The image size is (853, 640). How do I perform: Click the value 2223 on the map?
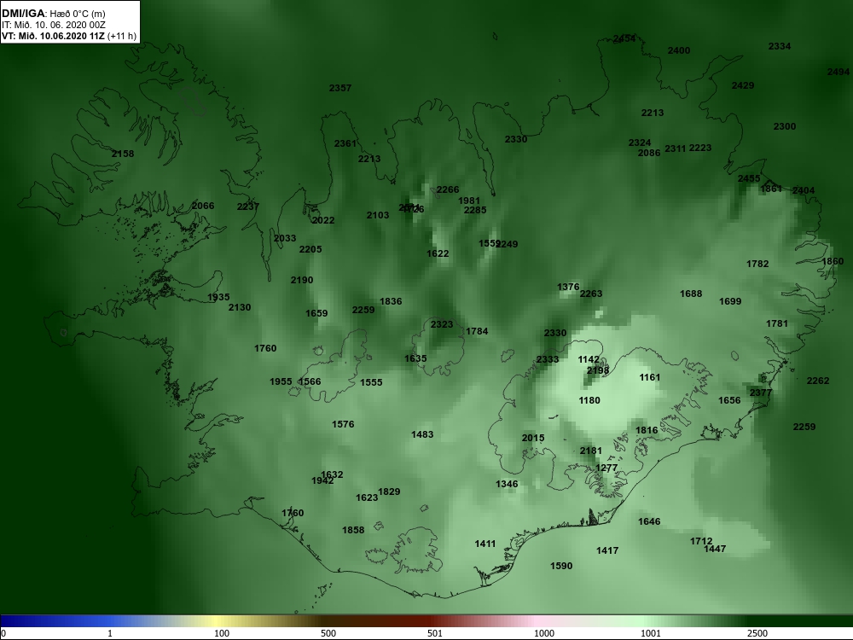tap(700, 148)
